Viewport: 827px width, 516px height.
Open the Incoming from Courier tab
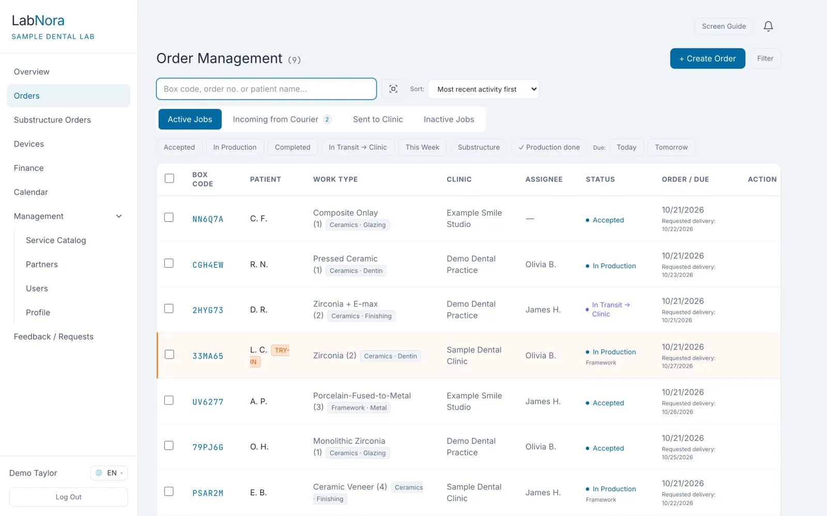click(x=282, y=119)
